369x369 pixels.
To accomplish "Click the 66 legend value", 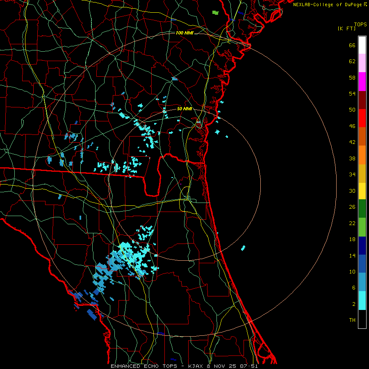I will (352, 45).
